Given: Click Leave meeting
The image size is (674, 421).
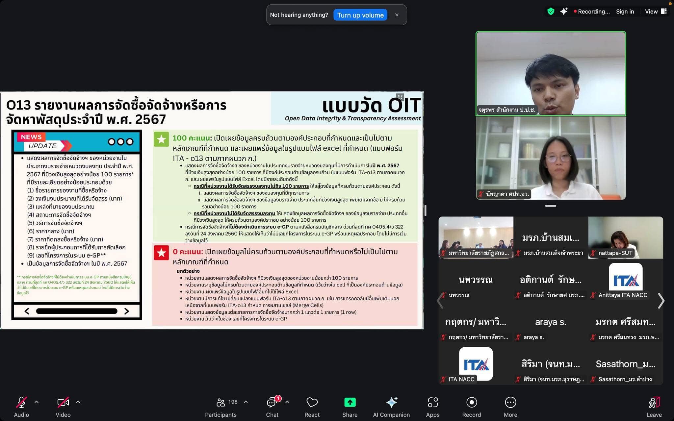Looking at the screenshot, I should coord(654,407).
